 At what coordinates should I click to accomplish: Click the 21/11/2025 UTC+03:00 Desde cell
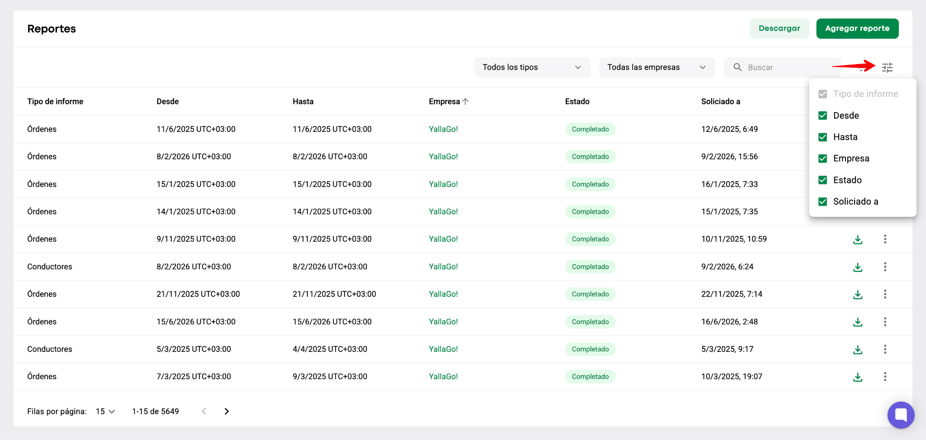[x=198, y=294]
